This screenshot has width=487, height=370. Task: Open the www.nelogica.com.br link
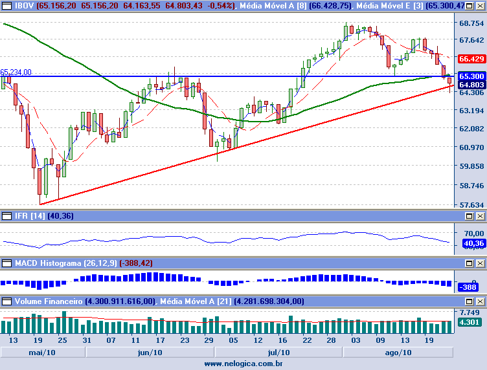[x=243, y=364]
